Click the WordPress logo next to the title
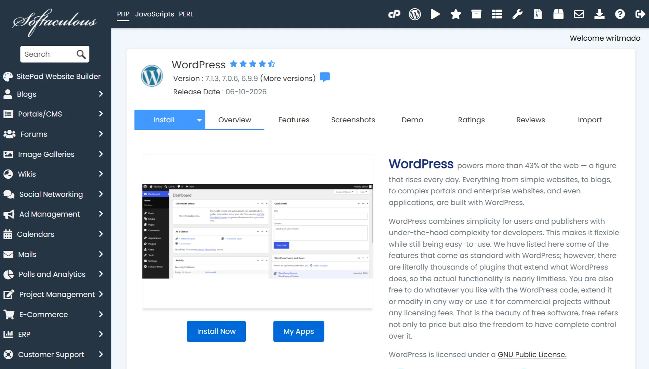Viewport: 649px width, 369px height. [x=152, y=76]
